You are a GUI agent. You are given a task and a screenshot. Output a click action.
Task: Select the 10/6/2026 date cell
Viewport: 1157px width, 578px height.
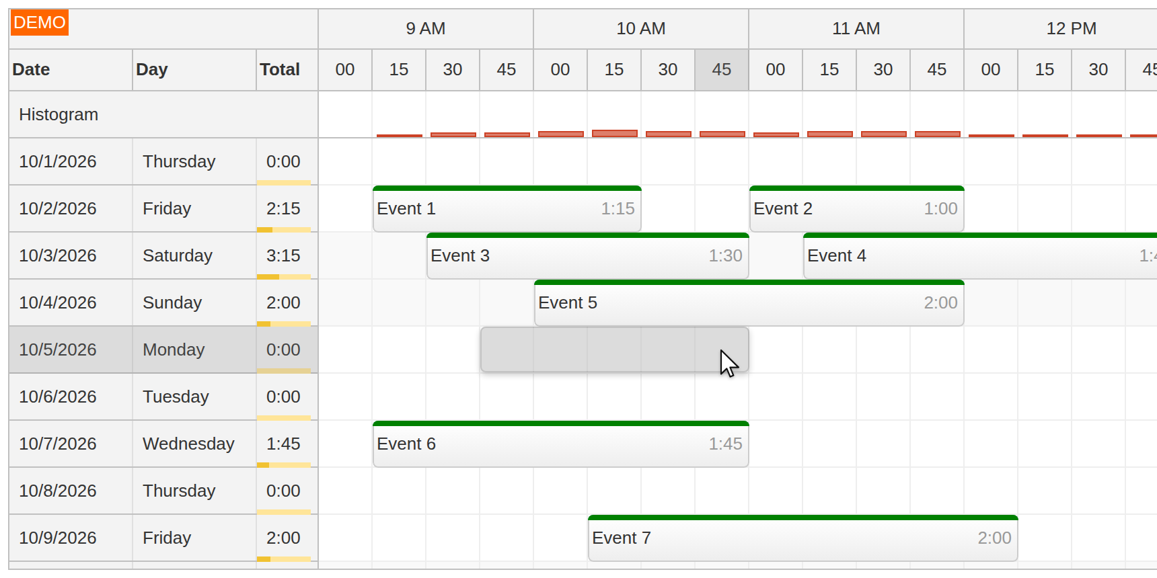pyautogui.click(x=71, y=397)
